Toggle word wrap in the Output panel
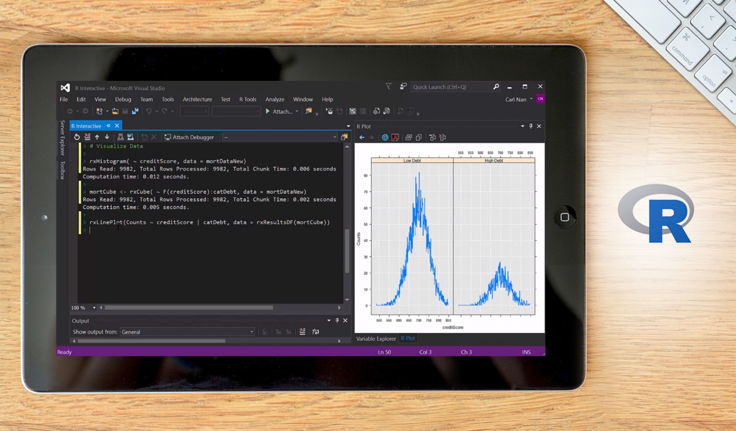Image resolution: width=736 pixels, height=431 pixels. tap(315, 332)
